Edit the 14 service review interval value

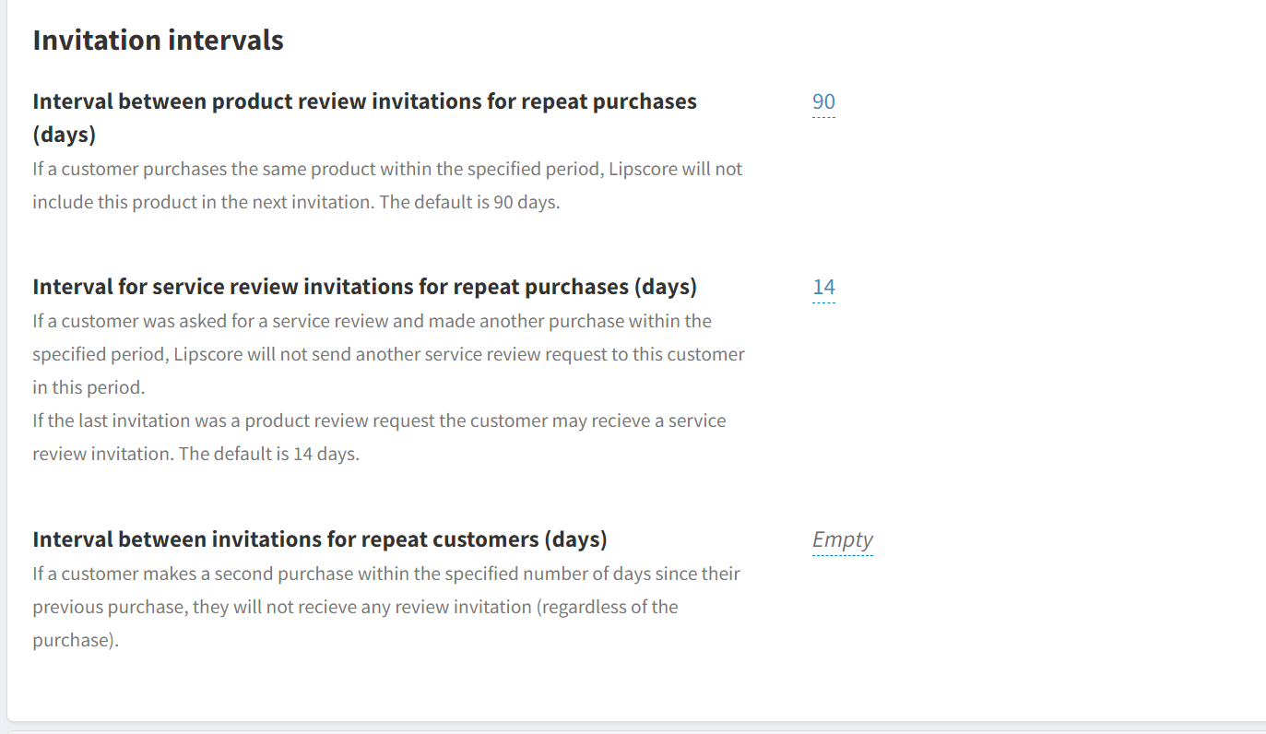pos(823,288)
